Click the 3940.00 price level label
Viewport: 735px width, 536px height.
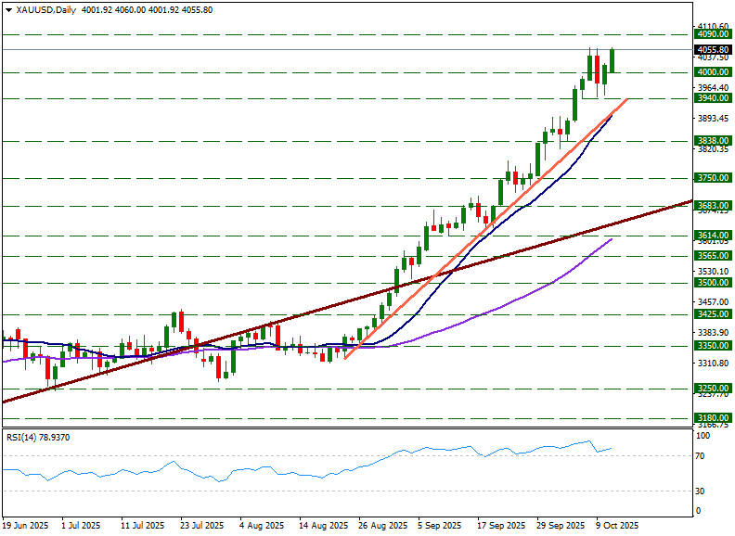(712, 97)
